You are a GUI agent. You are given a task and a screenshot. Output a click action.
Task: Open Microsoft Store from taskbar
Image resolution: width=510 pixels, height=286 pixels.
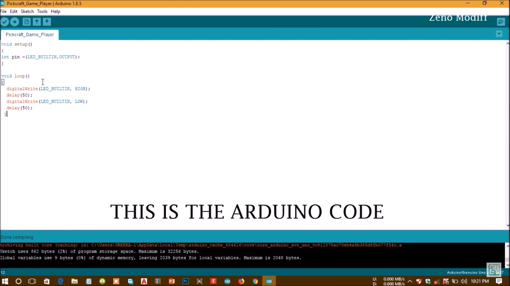[x=47, y=281]
